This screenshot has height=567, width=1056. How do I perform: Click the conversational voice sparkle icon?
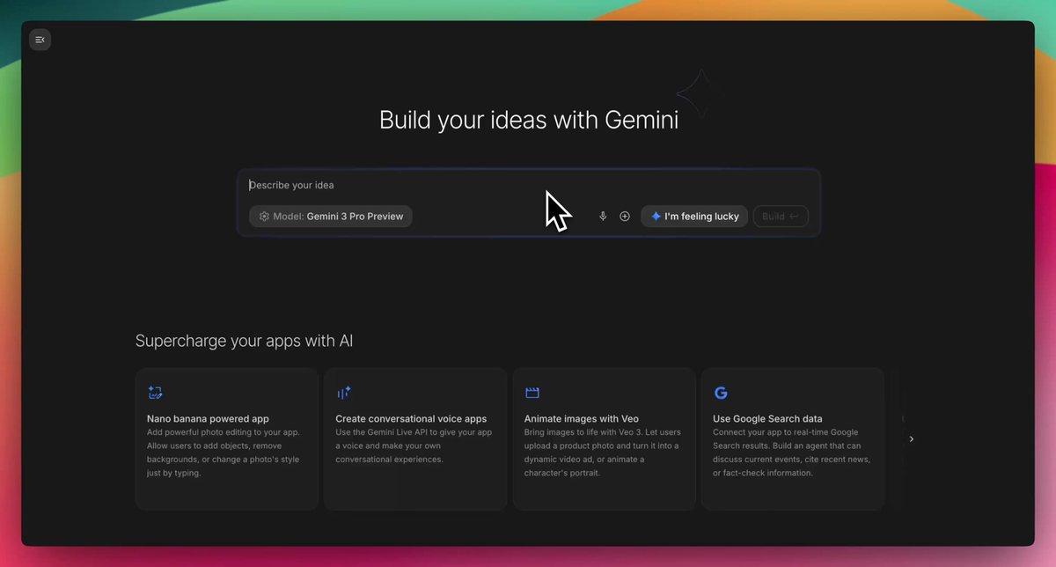343,393
